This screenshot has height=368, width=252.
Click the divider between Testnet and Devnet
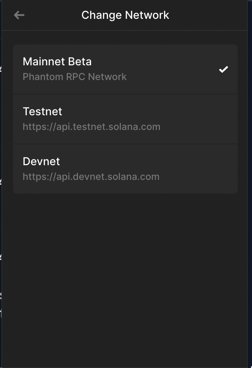[125, 144]
